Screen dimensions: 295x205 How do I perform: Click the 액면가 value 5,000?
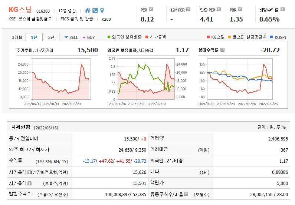(x=282, y=183)
